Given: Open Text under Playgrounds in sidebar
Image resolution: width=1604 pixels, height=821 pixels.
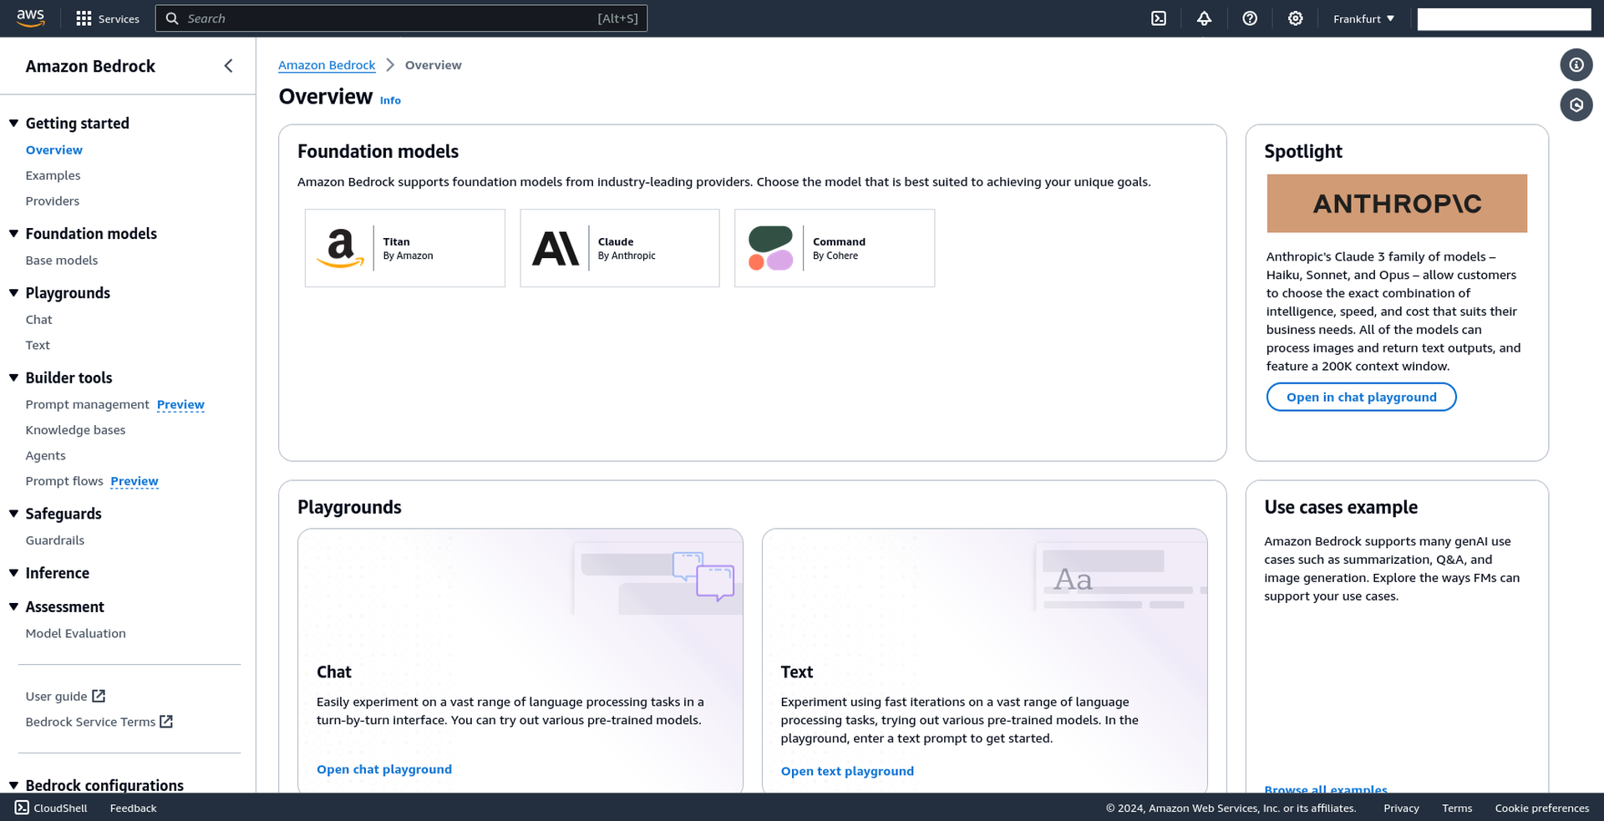Looking at the screenshot, I should (38, 346).
